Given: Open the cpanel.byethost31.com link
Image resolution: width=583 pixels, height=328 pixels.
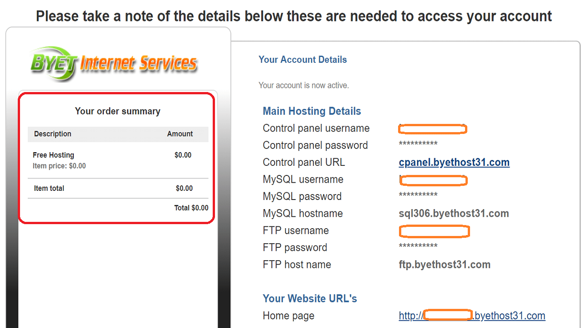Looking at the screenshot, I should pos(454,163).
